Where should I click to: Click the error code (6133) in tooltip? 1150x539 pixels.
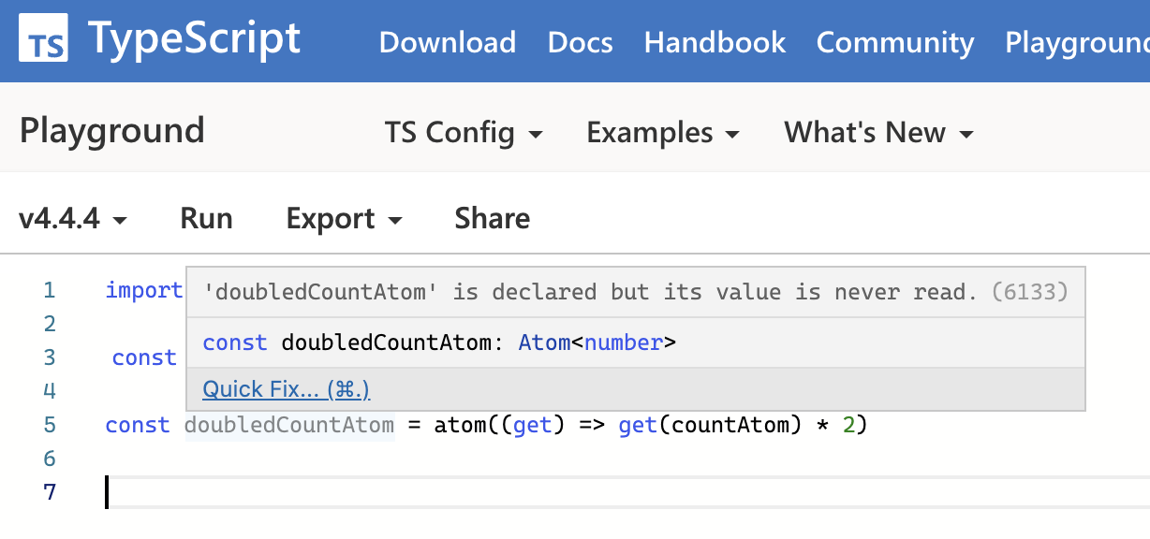pos(1030,292)
